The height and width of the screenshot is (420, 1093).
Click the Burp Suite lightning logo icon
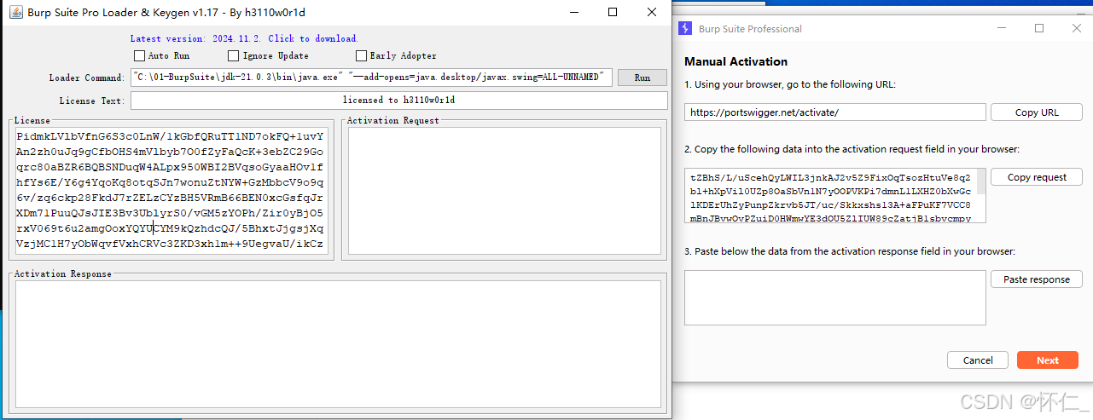(x=685, y=28)
